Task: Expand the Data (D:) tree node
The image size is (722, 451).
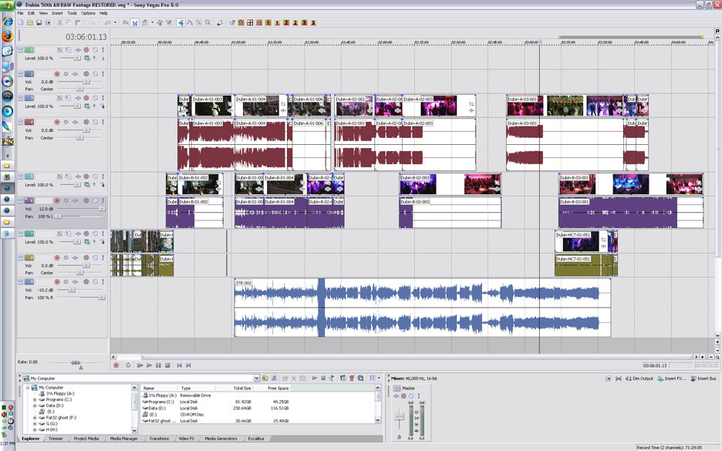Action: point(35,406)
